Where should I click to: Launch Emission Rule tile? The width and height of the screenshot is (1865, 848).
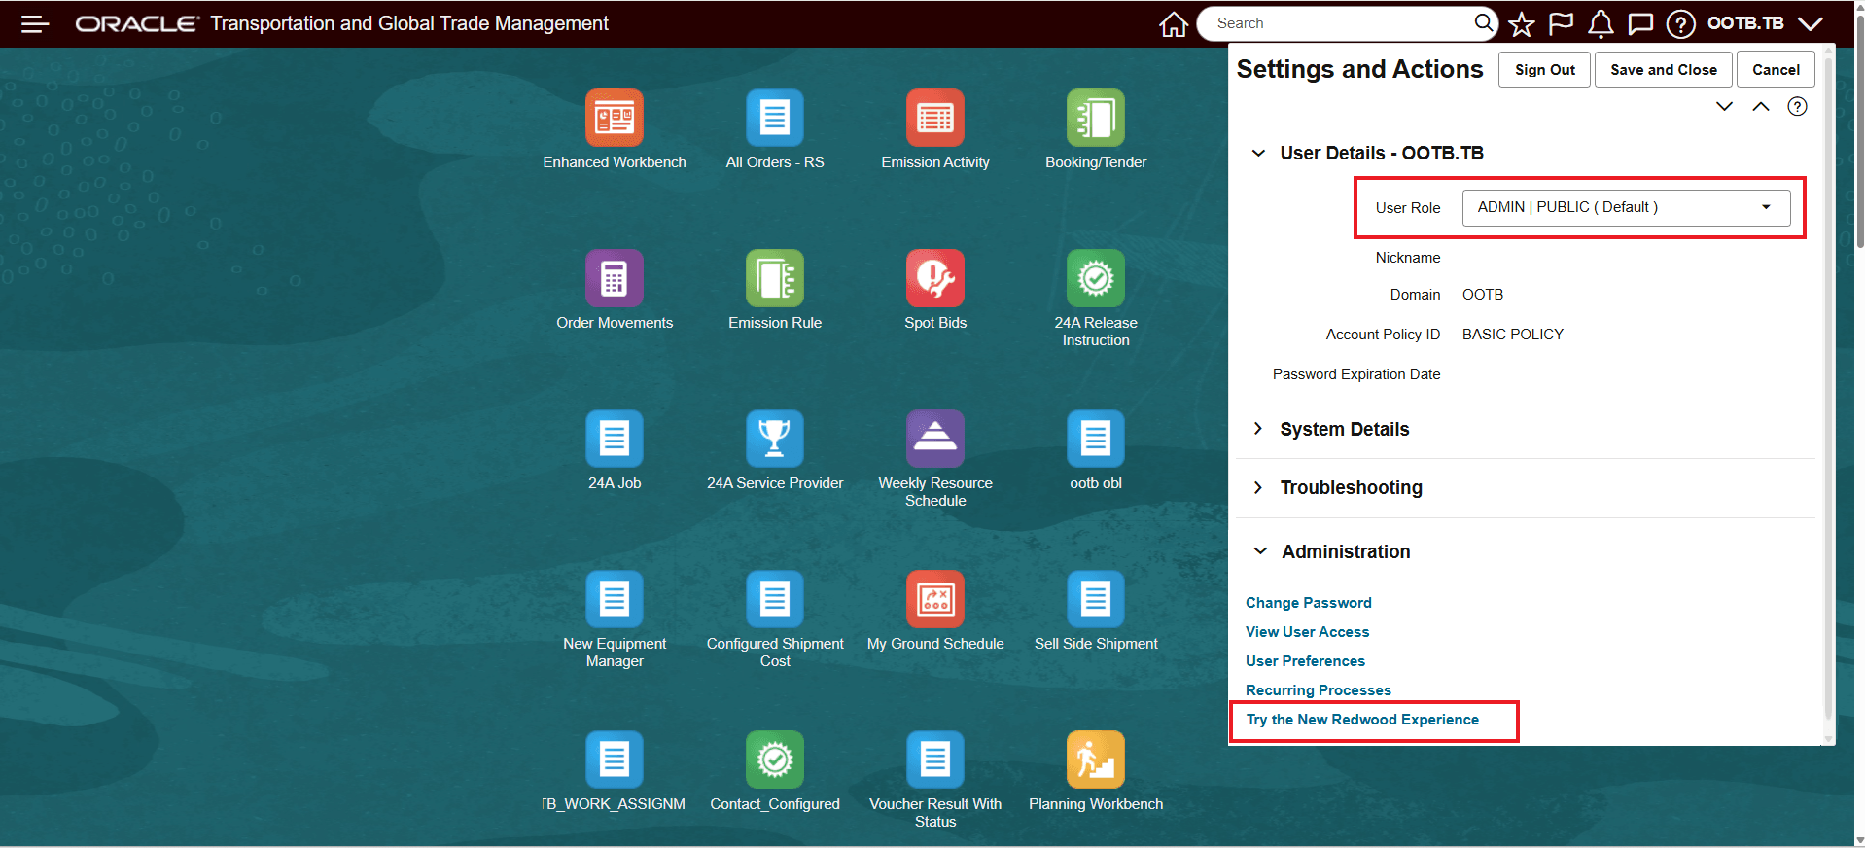pos(775,278)
